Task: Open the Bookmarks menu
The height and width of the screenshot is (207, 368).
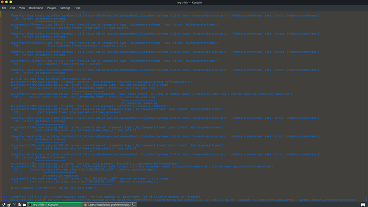Action: pyautogui.click(x=36, y=8)
